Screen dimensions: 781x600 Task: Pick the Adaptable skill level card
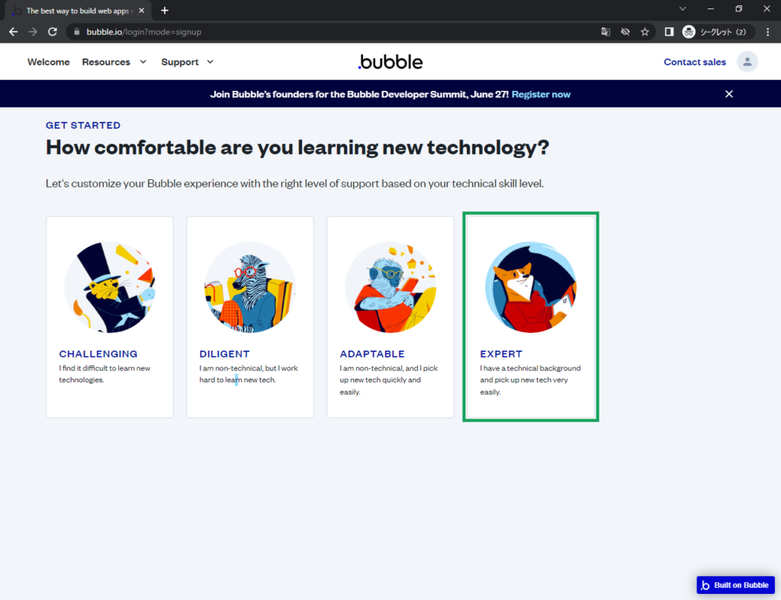[390, 316]
